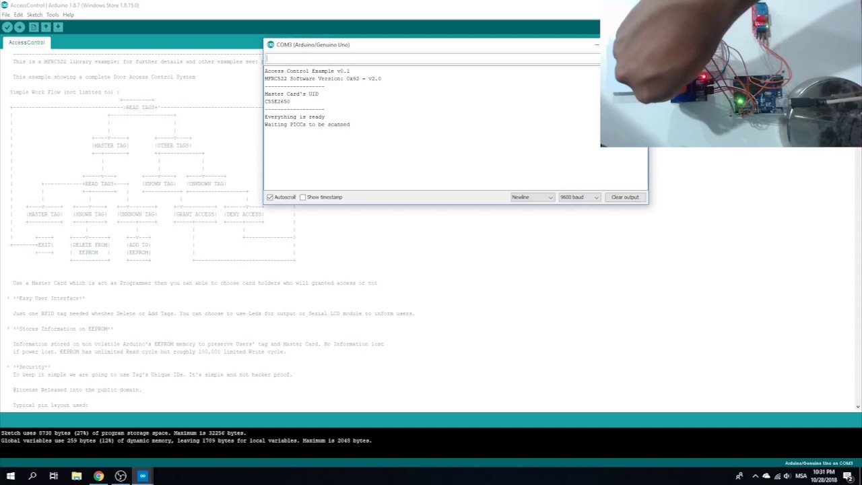Open a sketch using the Open arrow icon
This screenshot has height=485, width=862.
46,27
